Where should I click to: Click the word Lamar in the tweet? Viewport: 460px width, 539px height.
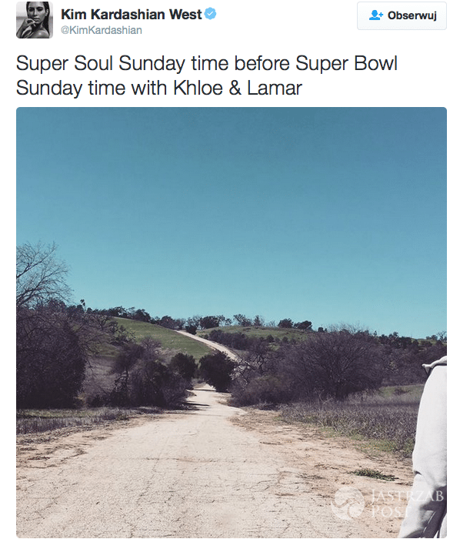pyautogui.click(x=275, y=88)
